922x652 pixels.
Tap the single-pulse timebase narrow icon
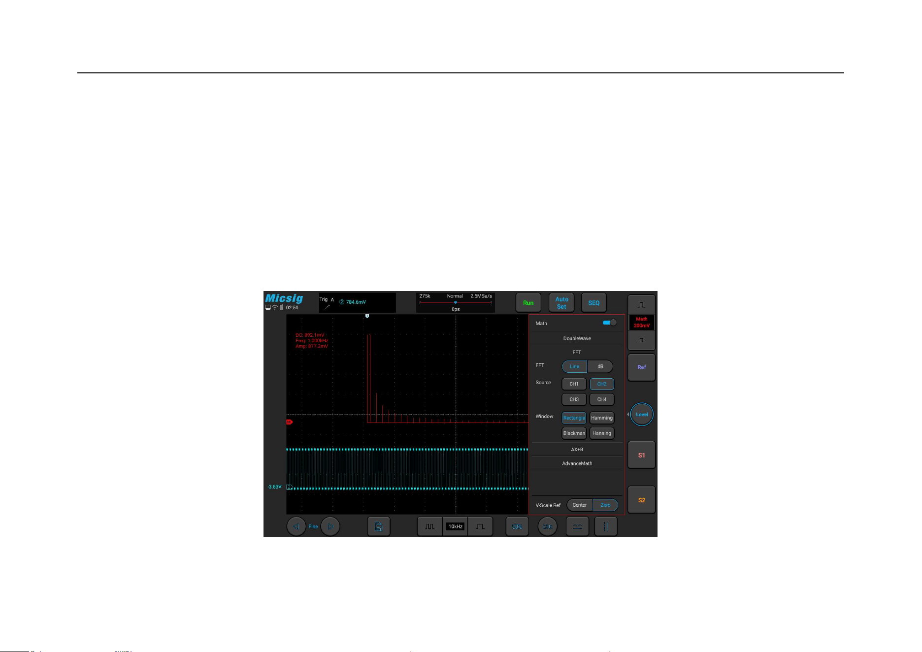point(480,526)
